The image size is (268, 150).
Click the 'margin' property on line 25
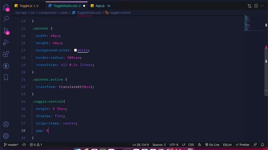pyautogui.click(x=42, y=109)
